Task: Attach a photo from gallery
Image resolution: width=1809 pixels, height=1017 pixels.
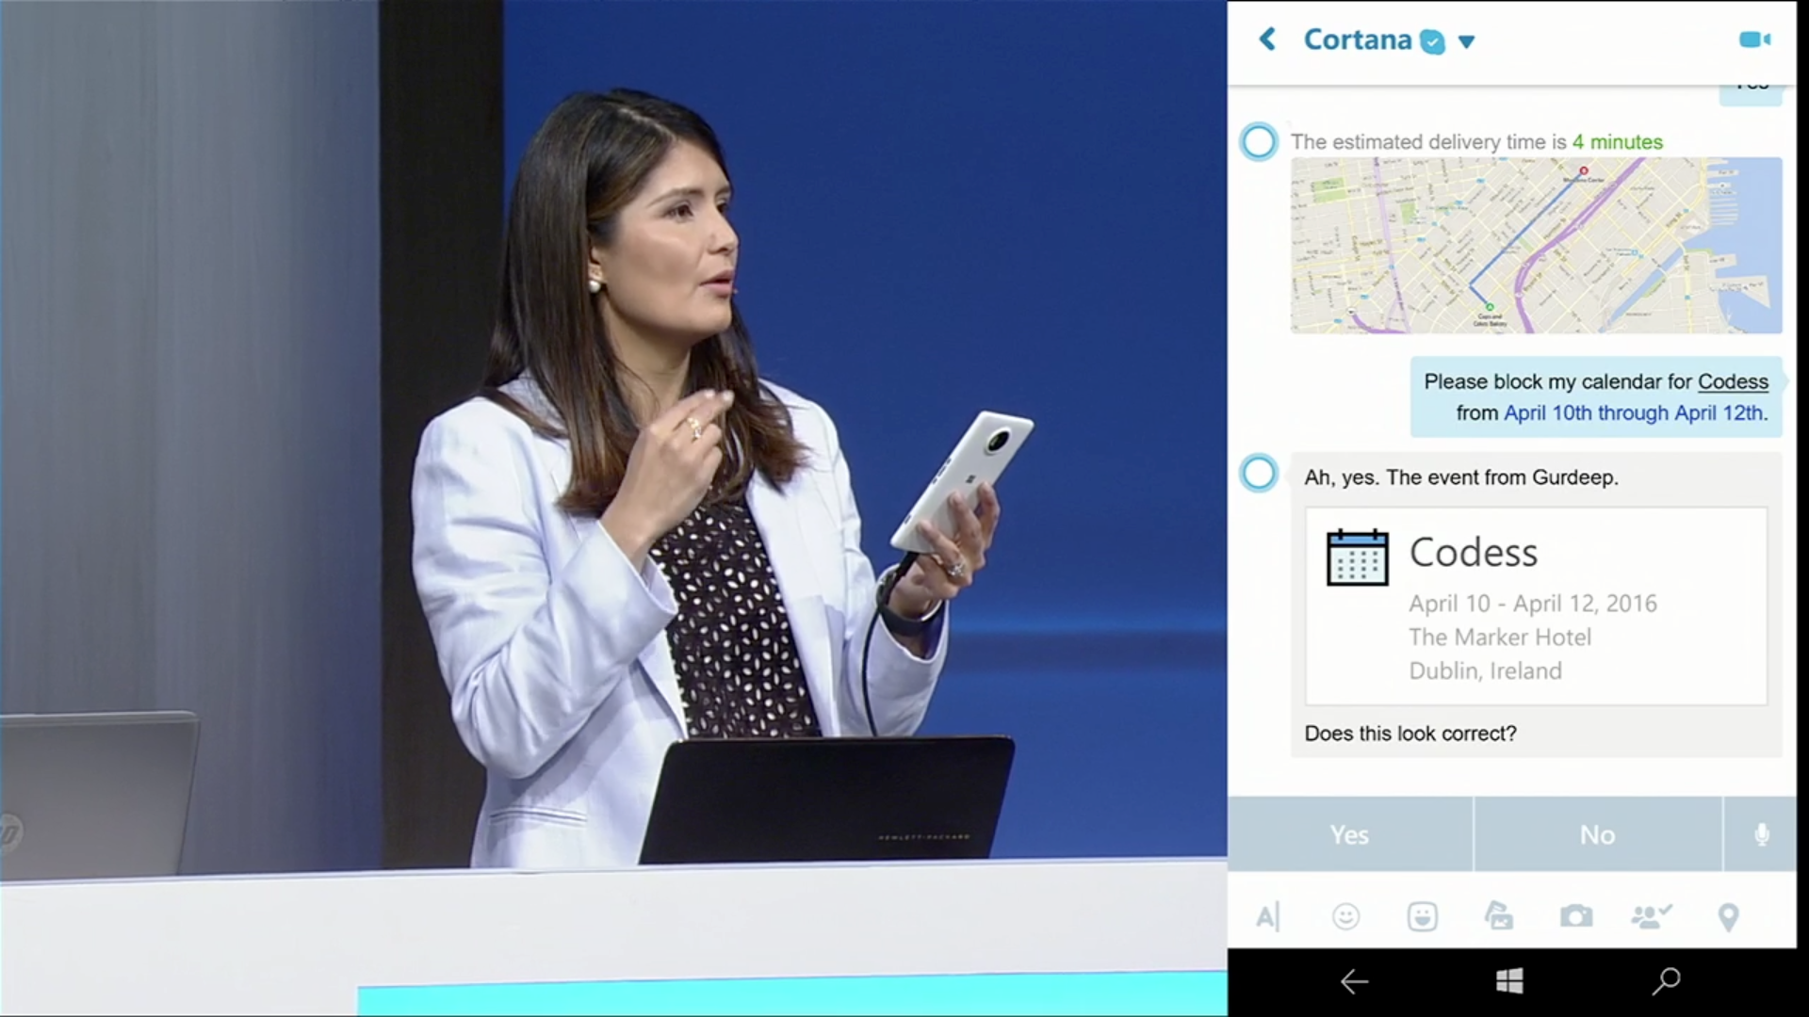Action: [x=1499, y=915]
